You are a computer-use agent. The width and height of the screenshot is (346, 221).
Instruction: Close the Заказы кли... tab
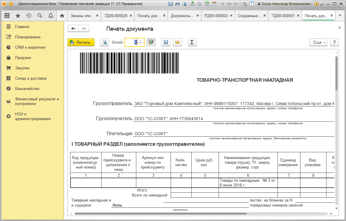pos(97,16)
